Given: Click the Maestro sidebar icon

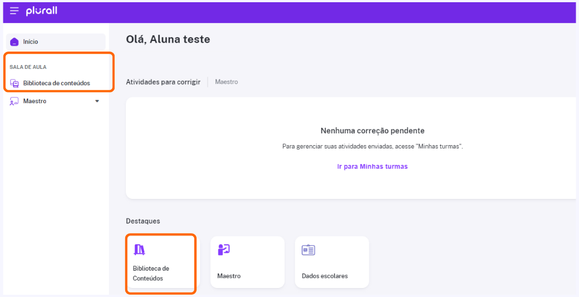Looking at the screenshot, I should [x=14, y=101].
